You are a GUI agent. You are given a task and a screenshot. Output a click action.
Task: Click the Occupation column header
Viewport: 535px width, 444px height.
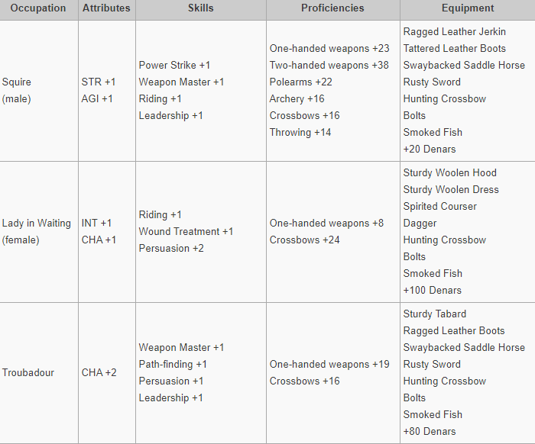(38, 8)
